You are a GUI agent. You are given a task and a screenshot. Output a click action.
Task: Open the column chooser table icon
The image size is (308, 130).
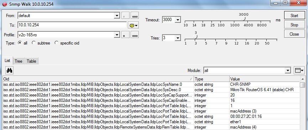pos(299,70)
